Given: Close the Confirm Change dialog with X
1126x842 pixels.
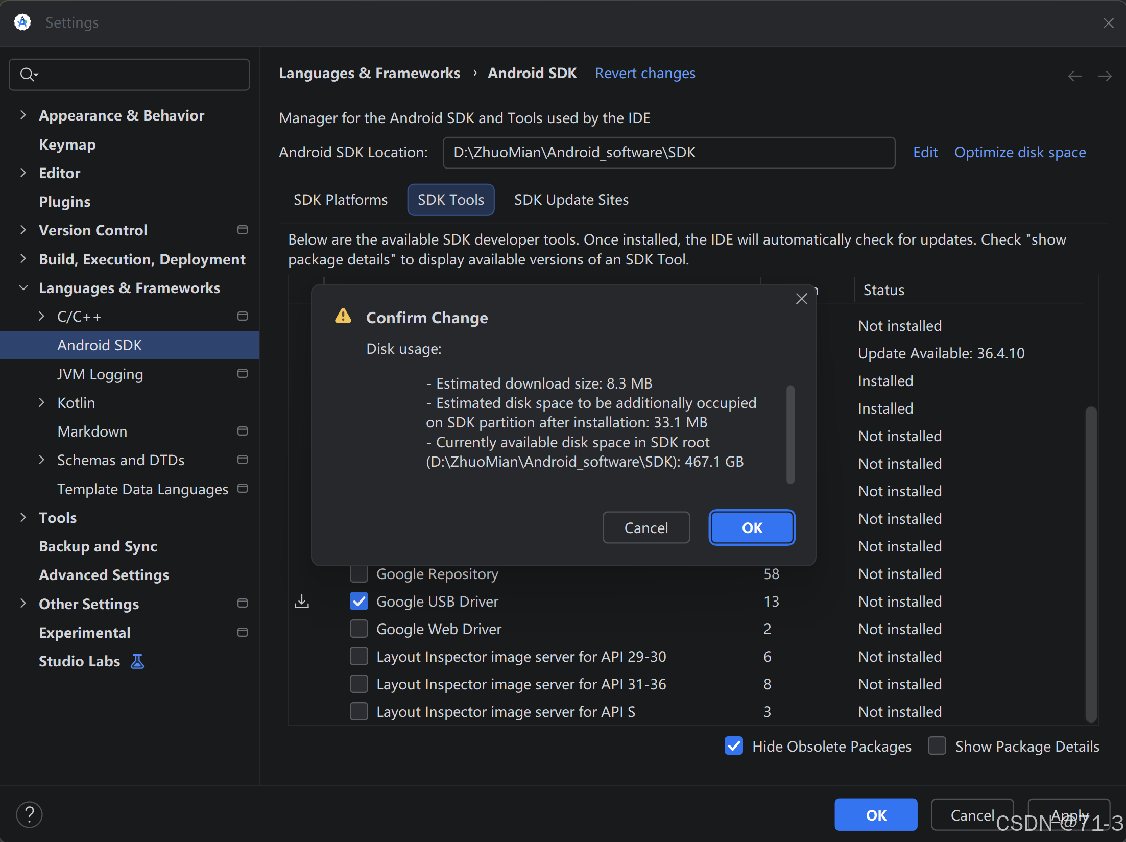Looking at the screenshot, I should click(801, 299).
